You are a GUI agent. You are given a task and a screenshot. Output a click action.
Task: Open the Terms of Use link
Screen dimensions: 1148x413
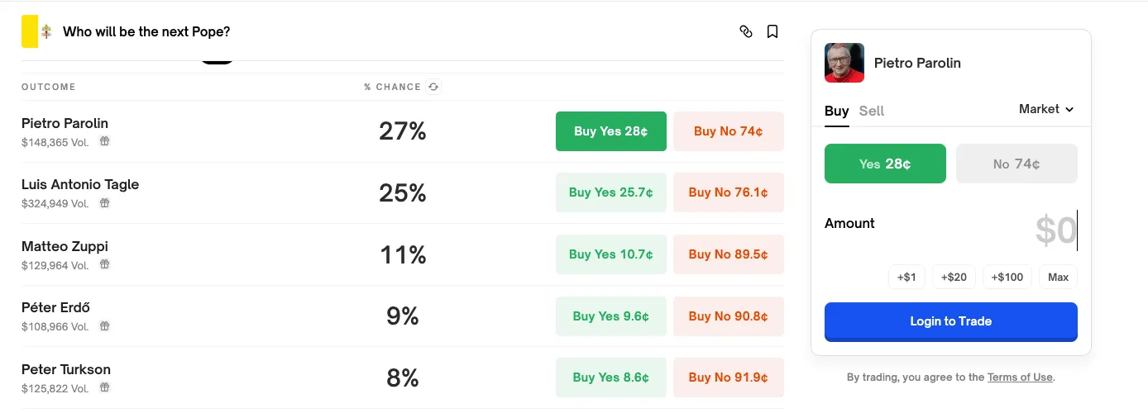[1020, 377]
